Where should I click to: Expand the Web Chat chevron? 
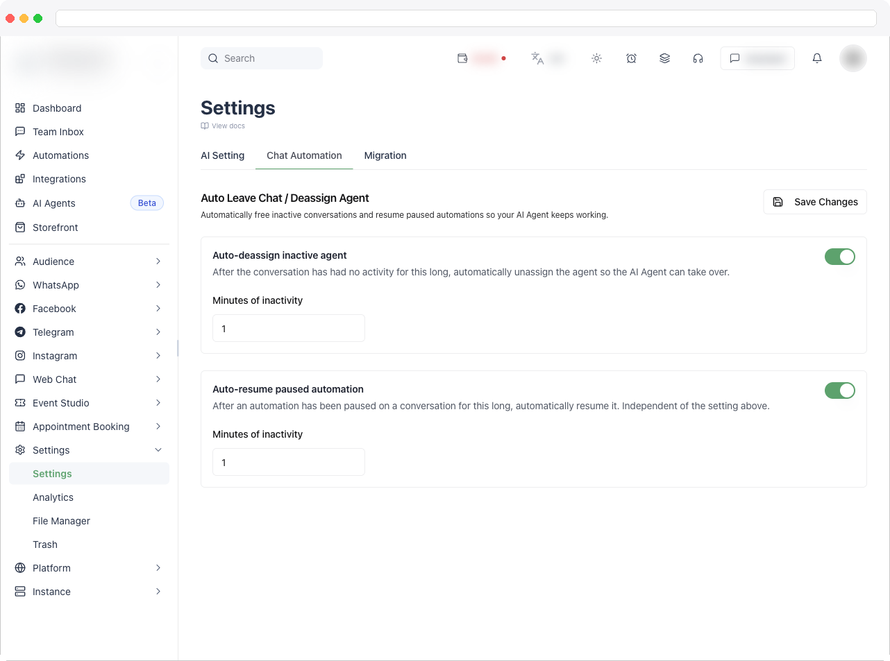coord(158,379)
